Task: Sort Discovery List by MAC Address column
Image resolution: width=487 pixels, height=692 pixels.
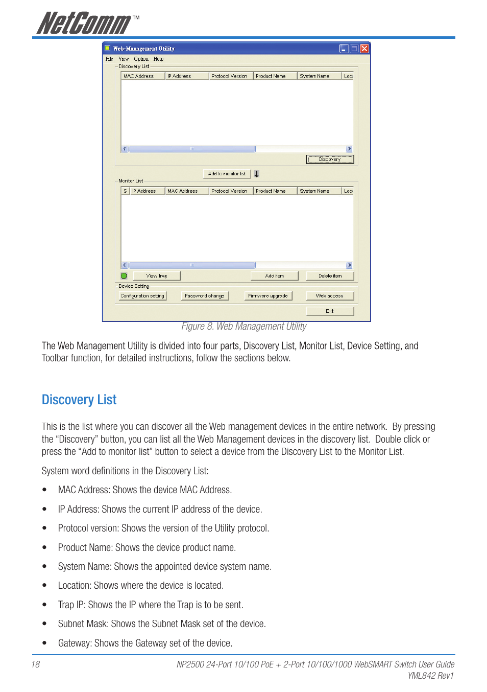Action: [143, 76]
